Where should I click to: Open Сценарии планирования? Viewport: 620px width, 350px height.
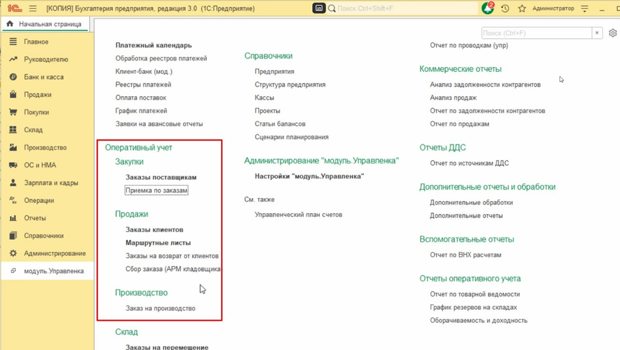point(291,137)
